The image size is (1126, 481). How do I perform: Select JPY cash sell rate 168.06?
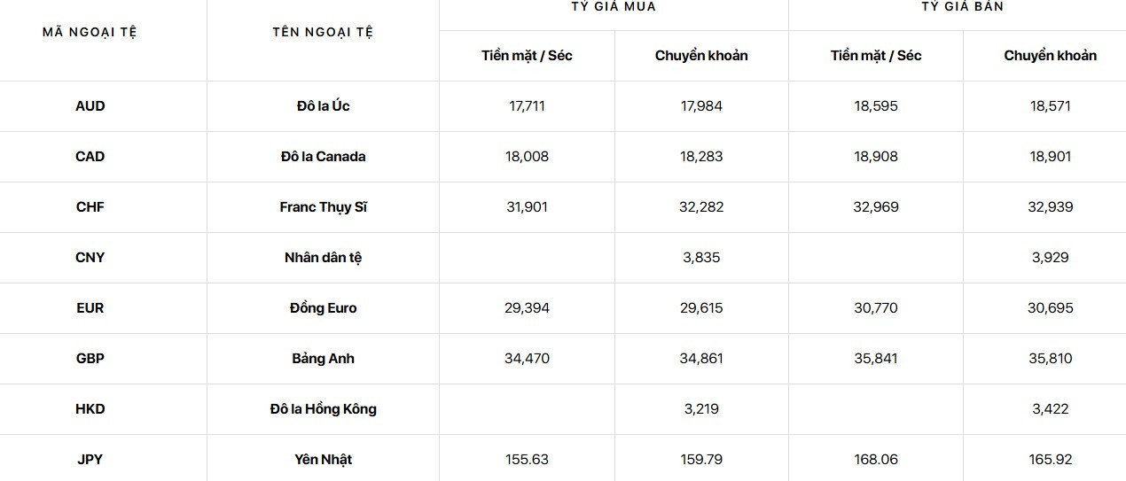[876, 460]
